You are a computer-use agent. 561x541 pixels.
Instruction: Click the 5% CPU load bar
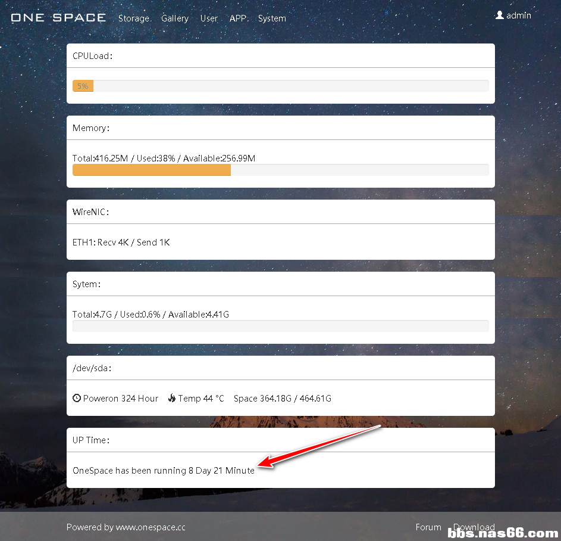click(83, 86)
